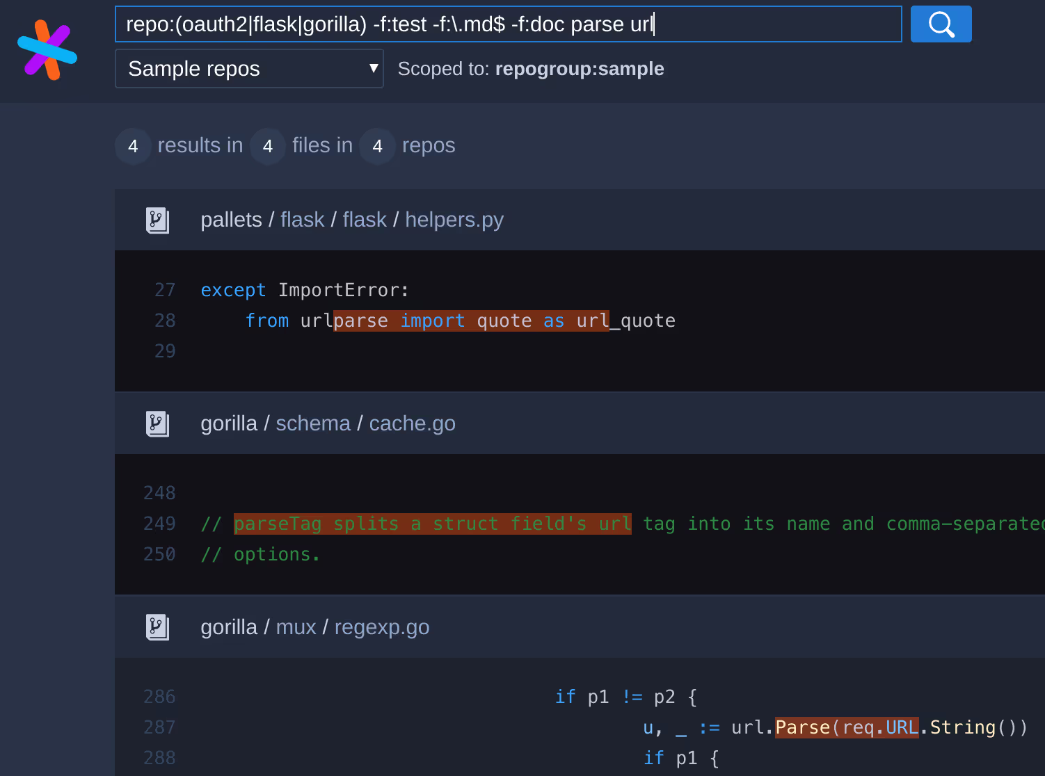Open the schema repository link

313,423
